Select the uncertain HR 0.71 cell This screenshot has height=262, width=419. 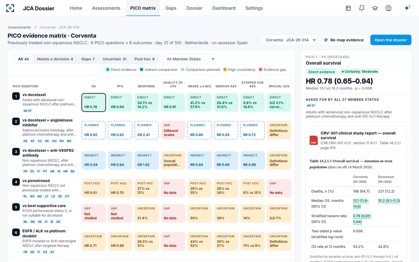click(x=94, y=241)
